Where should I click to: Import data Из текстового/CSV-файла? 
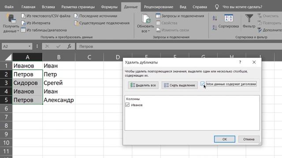pyautogui.click(x=46, y=16)
